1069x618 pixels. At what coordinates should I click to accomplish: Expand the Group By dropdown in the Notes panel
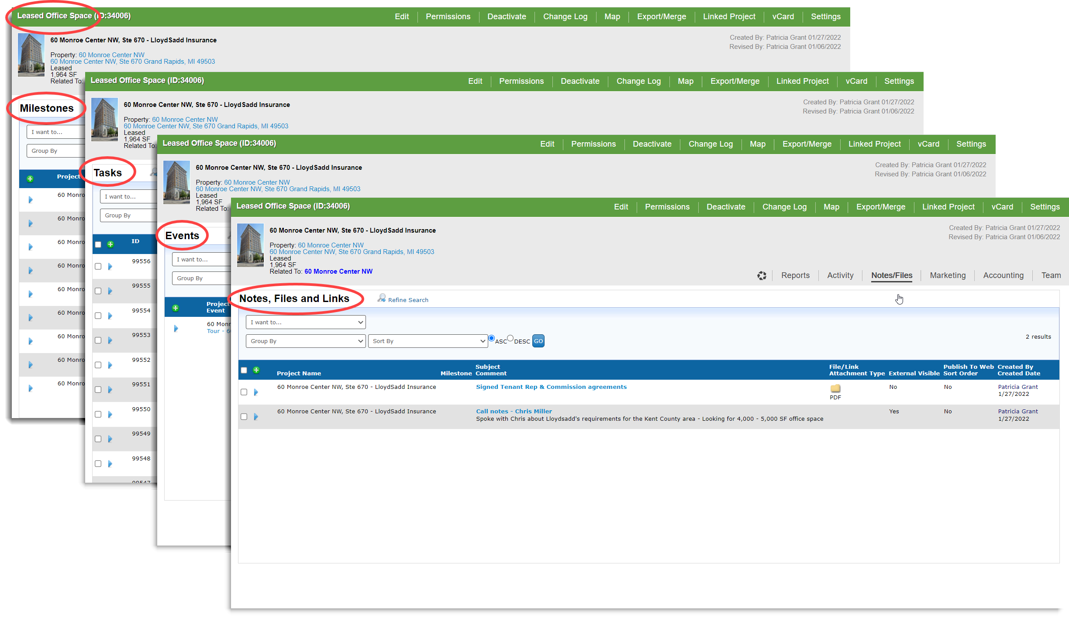[306, 341]
